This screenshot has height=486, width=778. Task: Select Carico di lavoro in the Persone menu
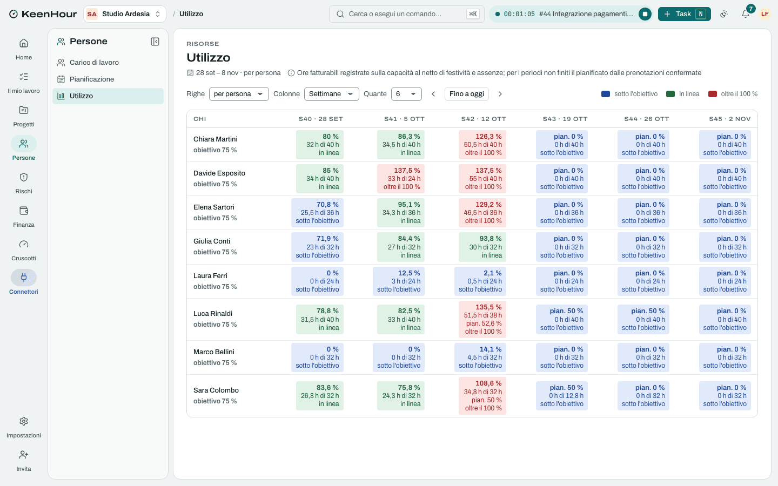108,63
